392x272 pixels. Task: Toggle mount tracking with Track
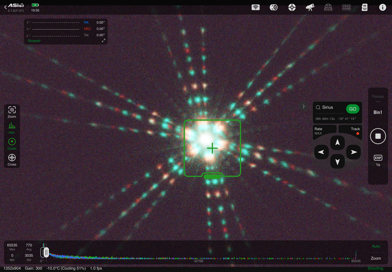355,131
